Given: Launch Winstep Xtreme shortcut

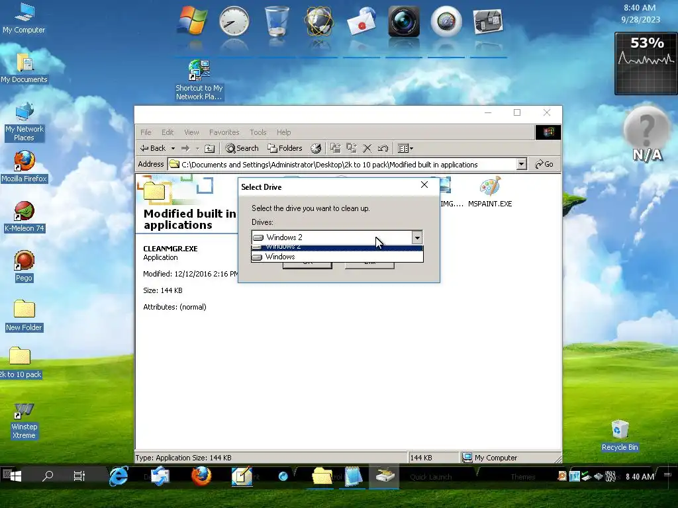Looking at the screenshot, I should point(24,421).
